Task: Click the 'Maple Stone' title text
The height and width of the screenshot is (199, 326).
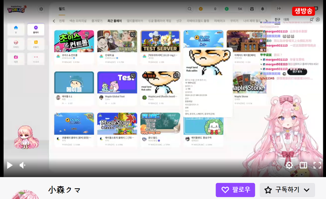Action: point(241,97)
